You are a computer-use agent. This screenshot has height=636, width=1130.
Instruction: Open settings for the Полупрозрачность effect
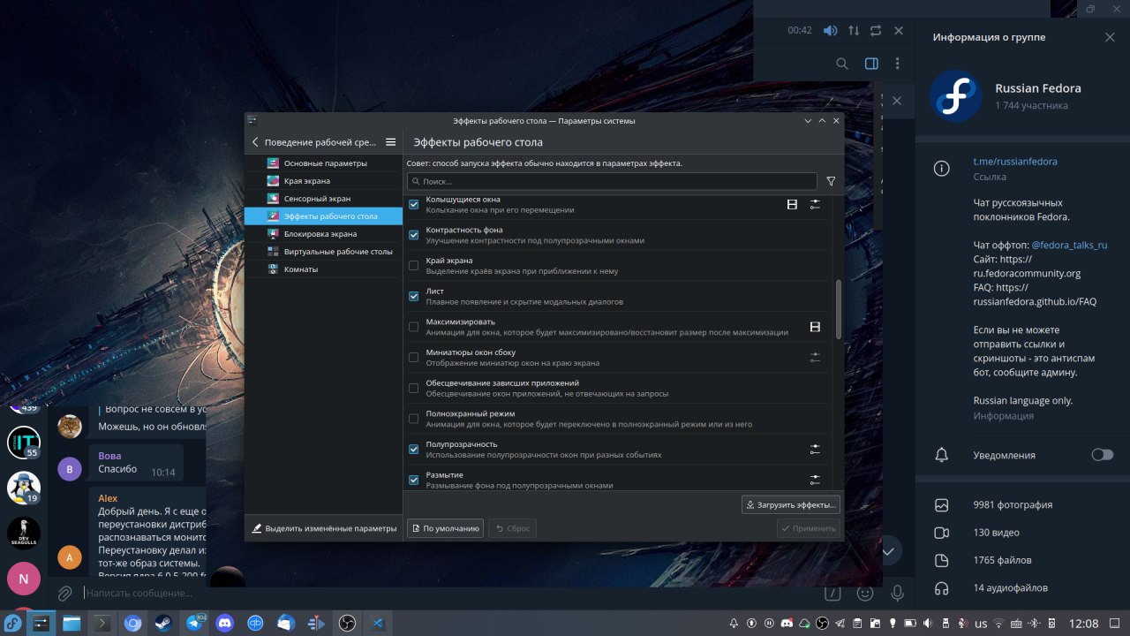point(815,450)
